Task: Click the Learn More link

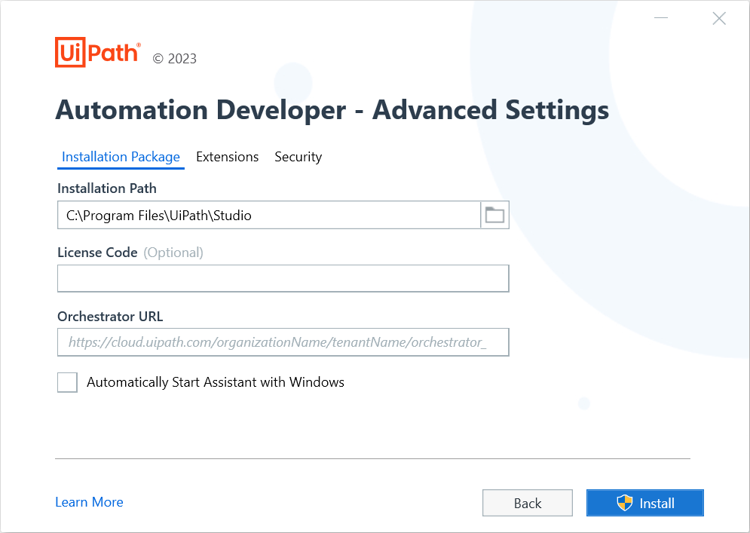Action: point(89,502)
